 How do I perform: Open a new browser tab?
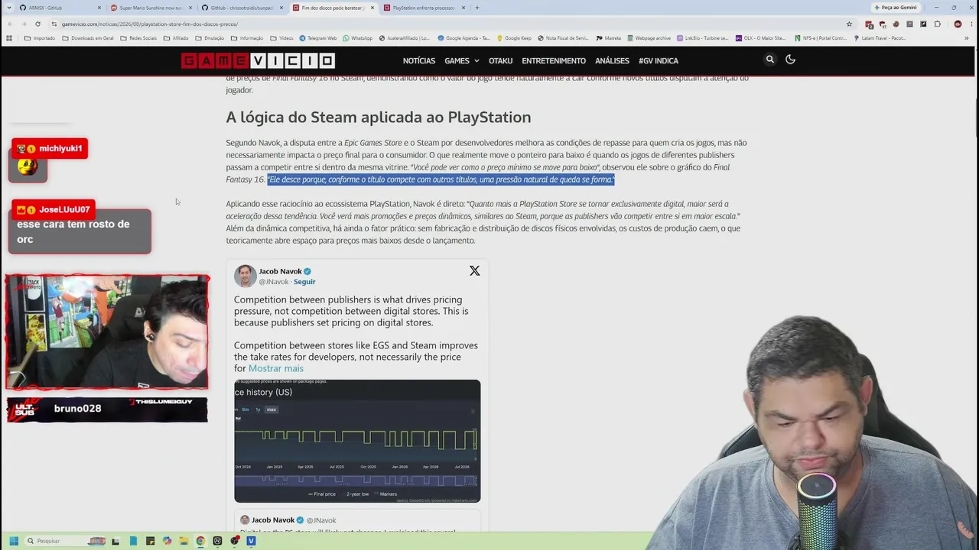click(x=477, y=8)
